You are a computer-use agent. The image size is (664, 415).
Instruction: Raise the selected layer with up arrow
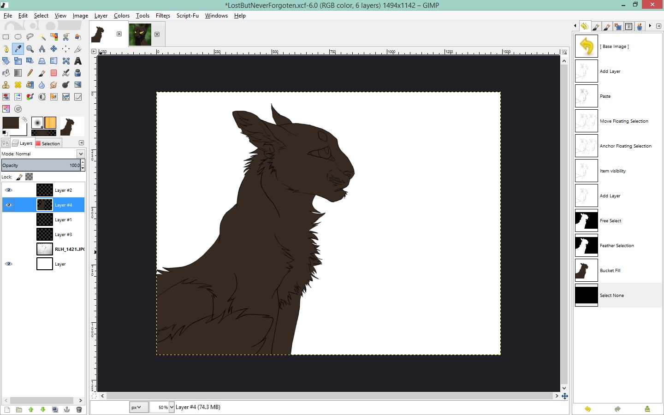(x=31, y=409)
